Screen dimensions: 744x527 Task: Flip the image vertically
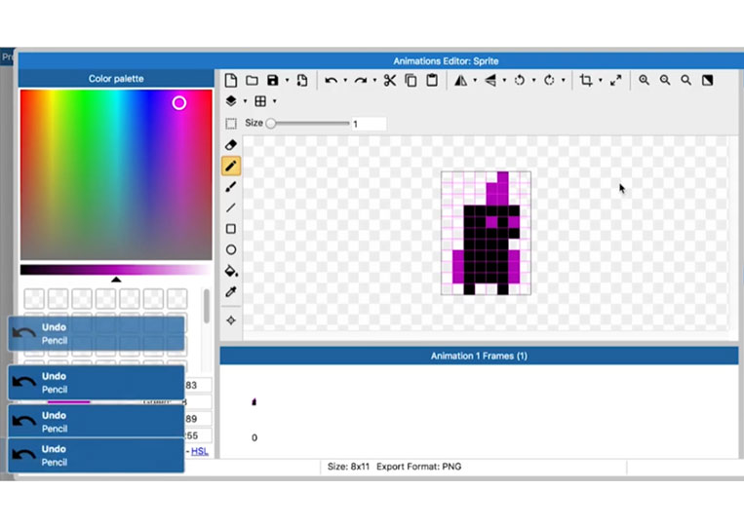pos(490,81)
